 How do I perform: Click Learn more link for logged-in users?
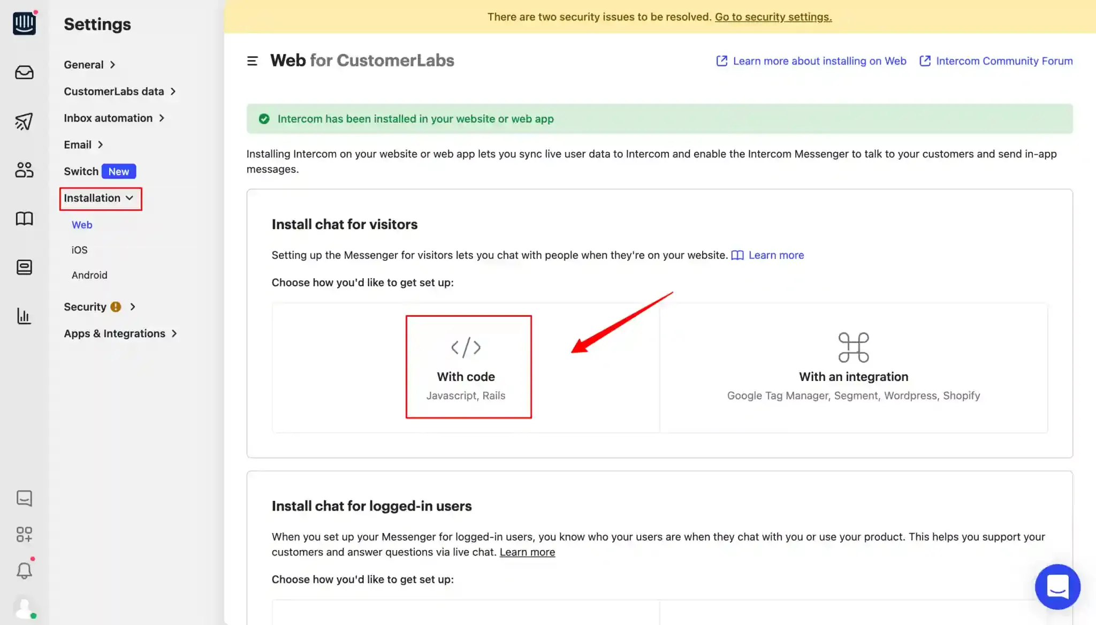[527, 552]
